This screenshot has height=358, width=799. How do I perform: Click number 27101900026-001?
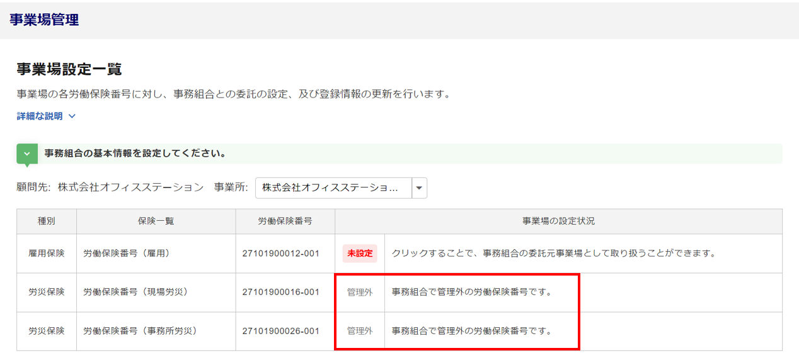tap(280, 331)
